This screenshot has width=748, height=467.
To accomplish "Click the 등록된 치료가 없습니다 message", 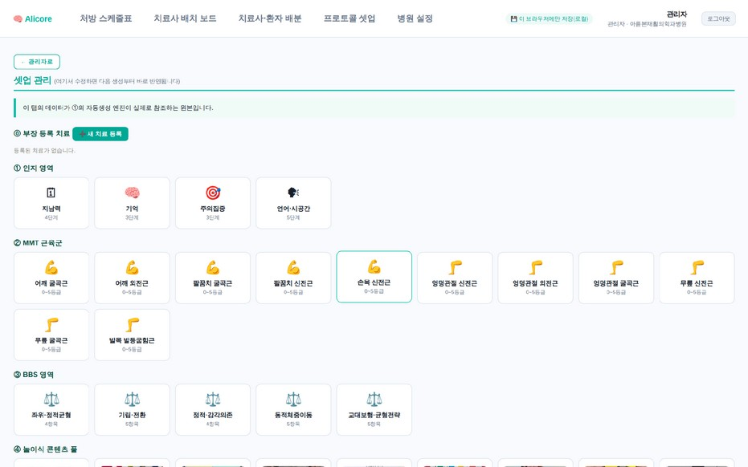I will [x=44, y=151].
